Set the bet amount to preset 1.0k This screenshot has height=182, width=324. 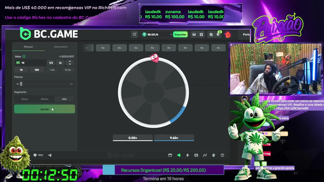coord(52,70)
